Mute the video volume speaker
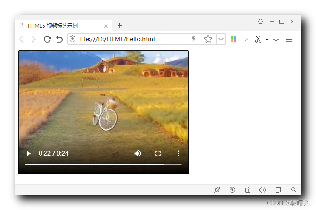316x210 pixels. [138, 153]
